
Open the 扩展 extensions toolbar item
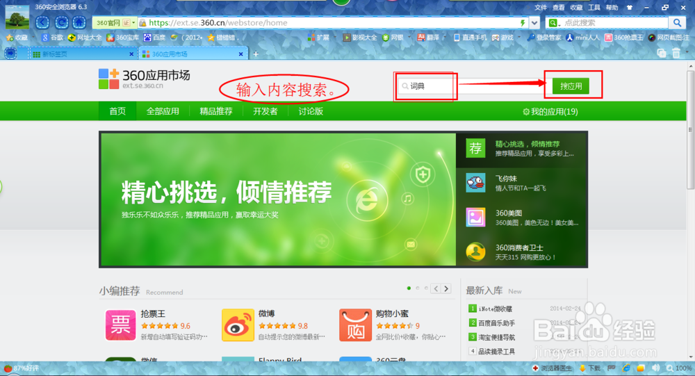coord(319,38)
